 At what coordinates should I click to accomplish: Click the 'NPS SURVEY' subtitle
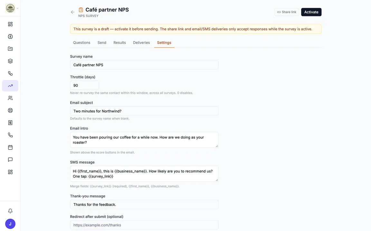point(88,16)
